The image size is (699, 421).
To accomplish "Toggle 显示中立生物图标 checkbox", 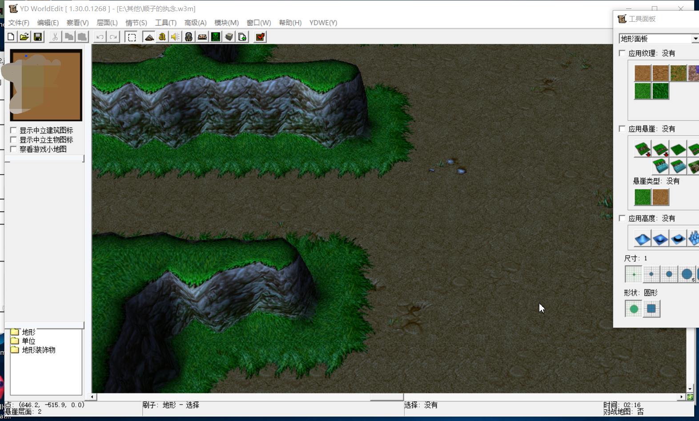I will [13, 140].
